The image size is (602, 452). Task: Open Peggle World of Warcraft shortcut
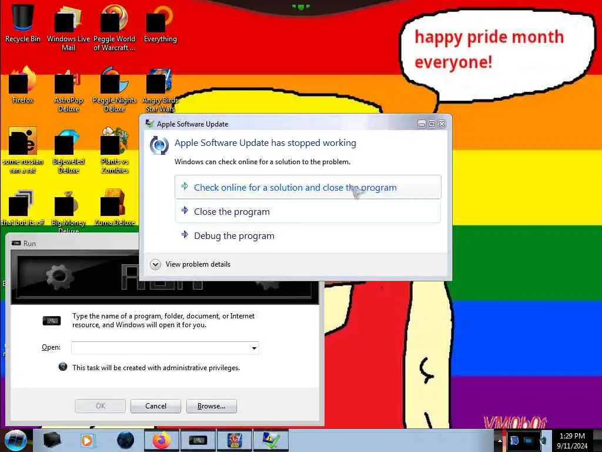coord(114,27)
